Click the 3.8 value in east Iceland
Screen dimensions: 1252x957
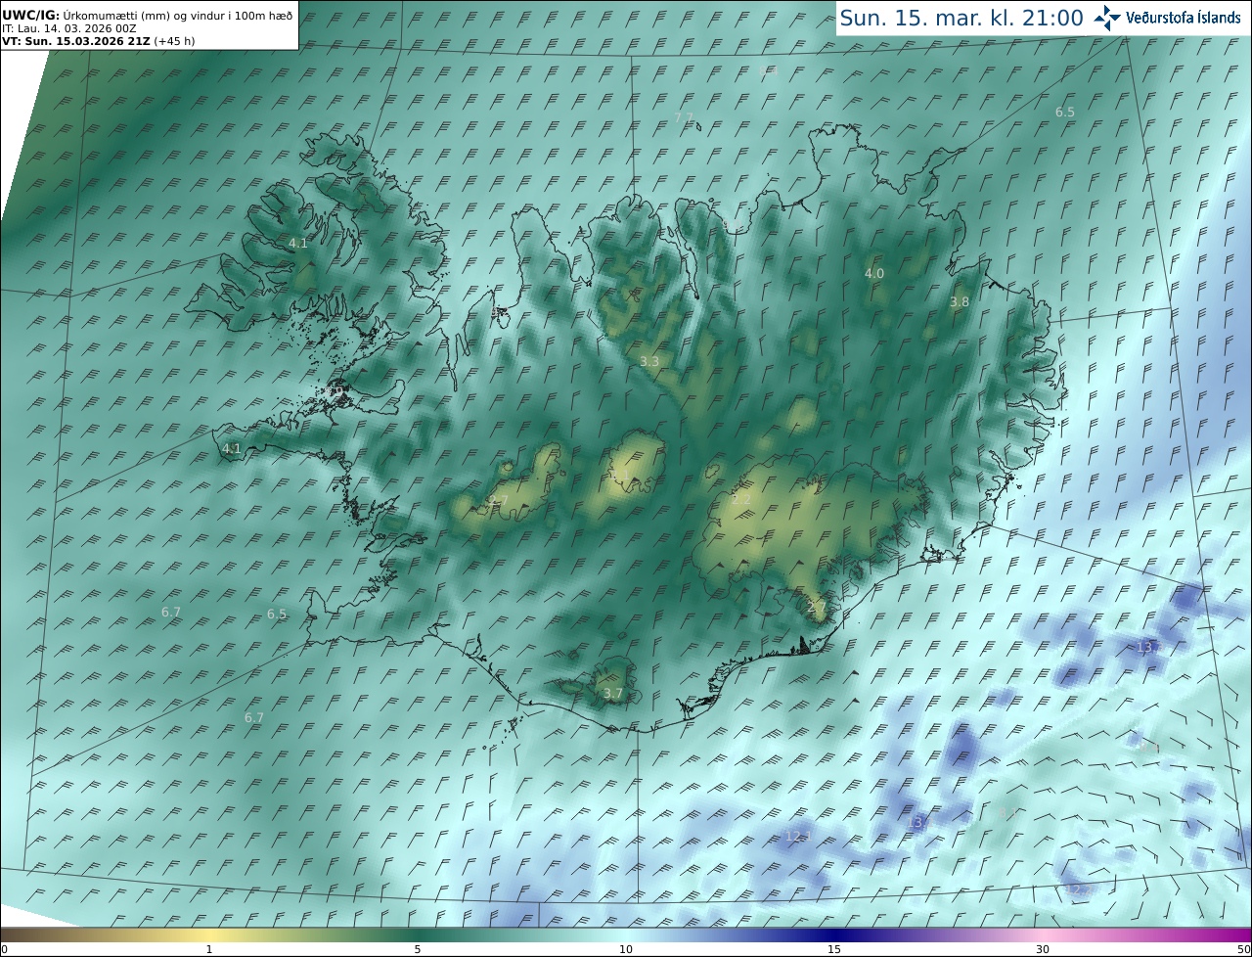960,302
